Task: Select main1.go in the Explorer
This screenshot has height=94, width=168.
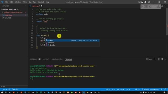Action: click(x=9, y=15)
